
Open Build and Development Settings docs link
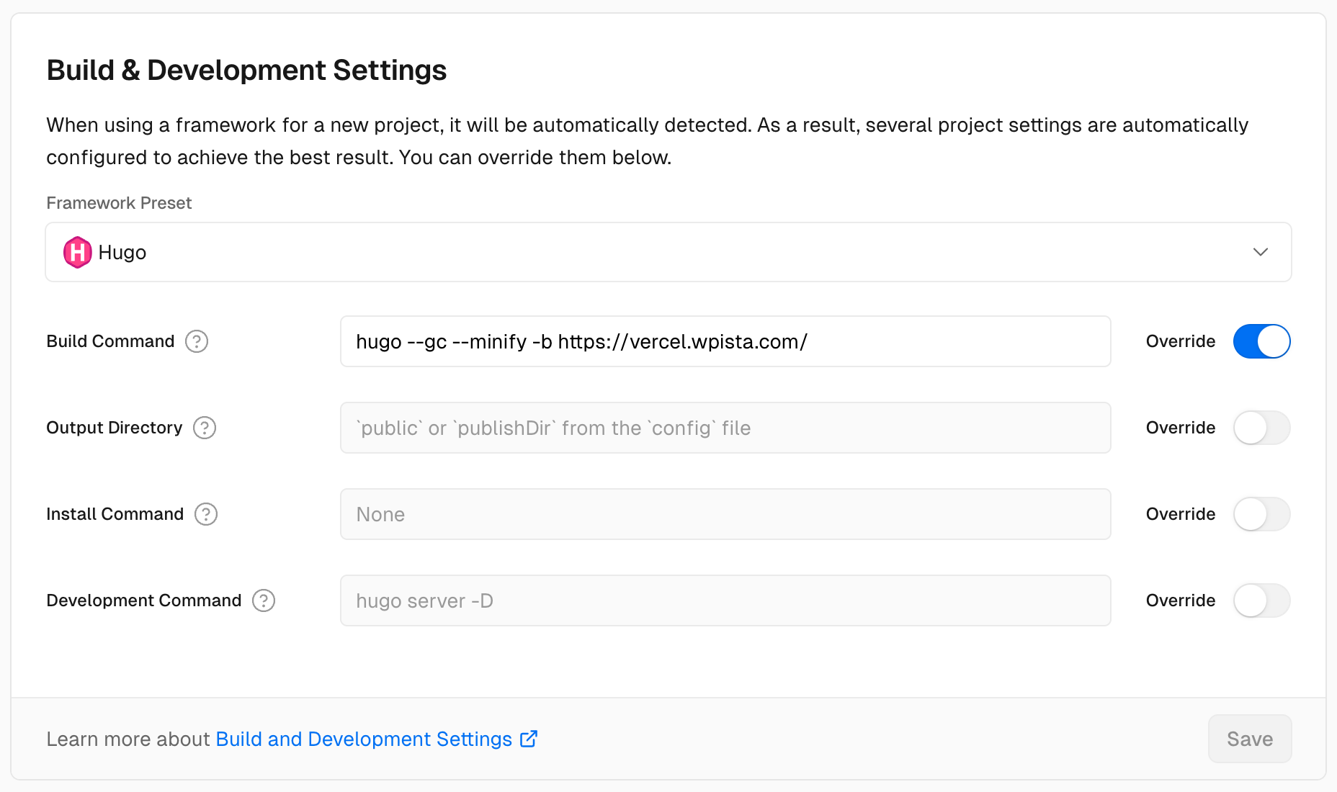(364, 739)
